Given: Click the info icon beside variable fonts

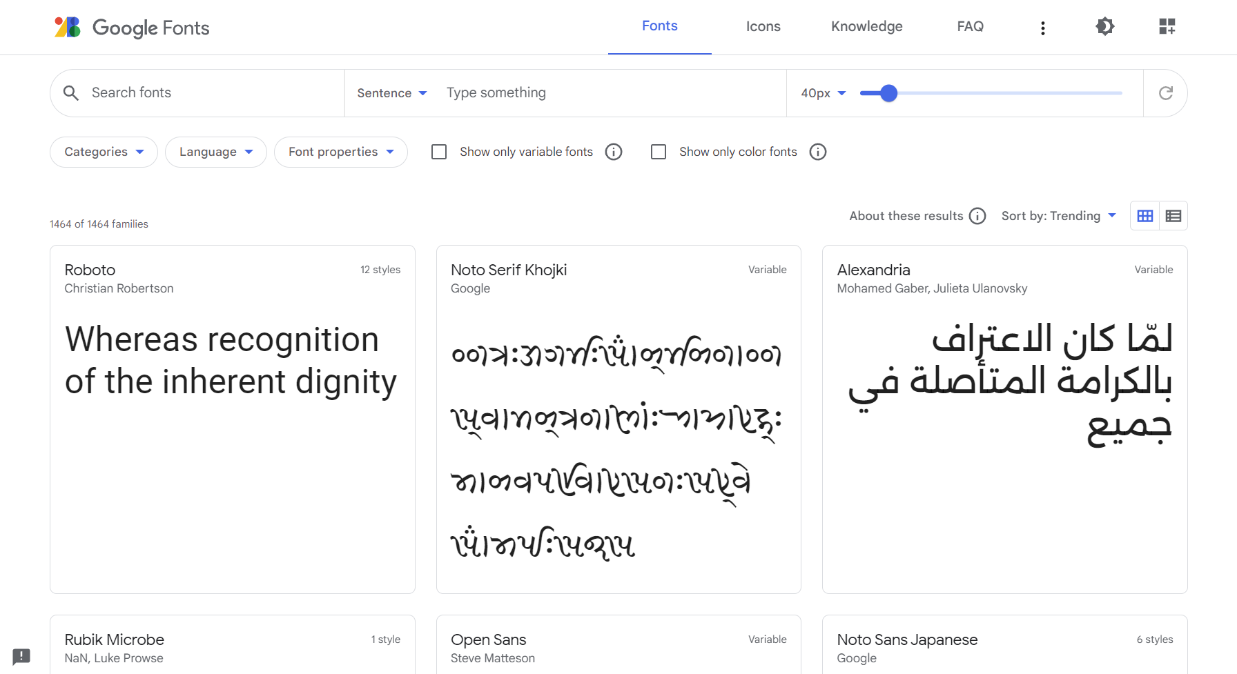Looking at the screenshot, I should 613,152.
